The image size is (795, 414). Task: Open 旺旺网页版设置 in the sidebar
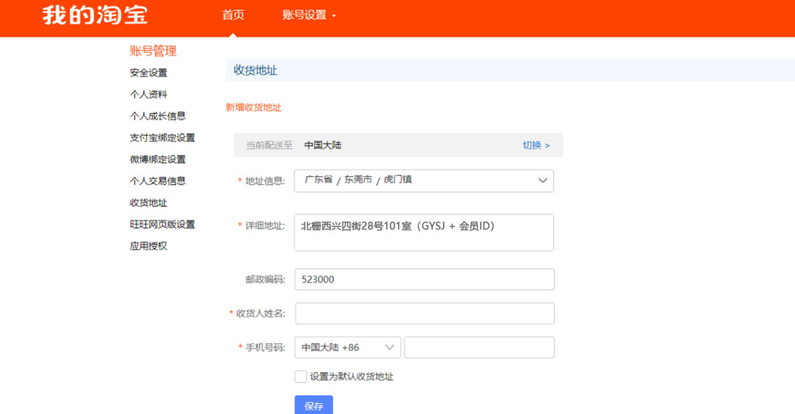[x=162, y=224]
